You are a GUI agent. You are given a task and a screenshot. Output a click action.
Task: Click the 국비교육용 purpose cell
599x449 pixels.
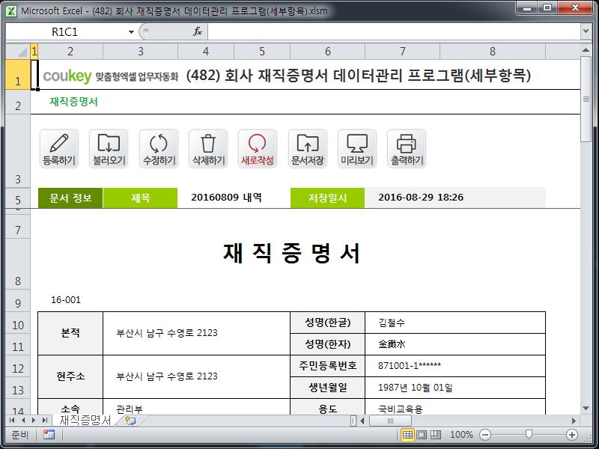pyautogui.click(x=455, y=407)
